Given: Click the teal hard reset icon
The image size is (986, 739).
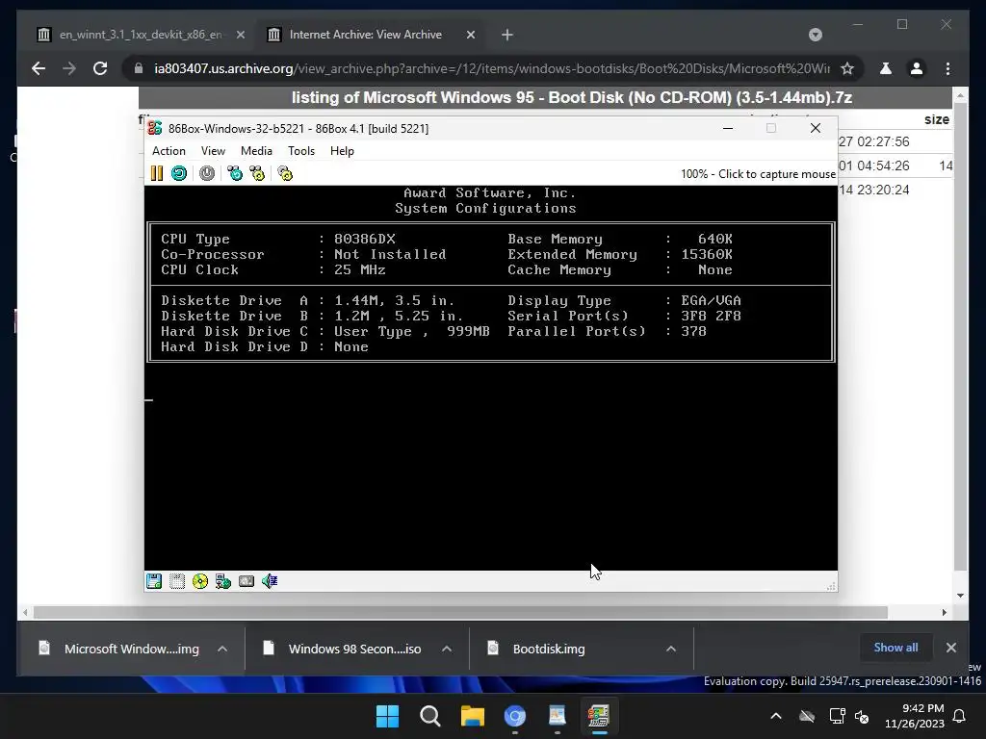Looking at the screenshot, I should click(179, 173).
